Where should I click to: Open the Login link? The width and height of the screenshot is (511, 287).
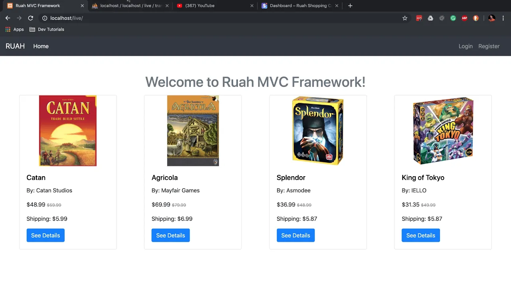pos(465,46)
